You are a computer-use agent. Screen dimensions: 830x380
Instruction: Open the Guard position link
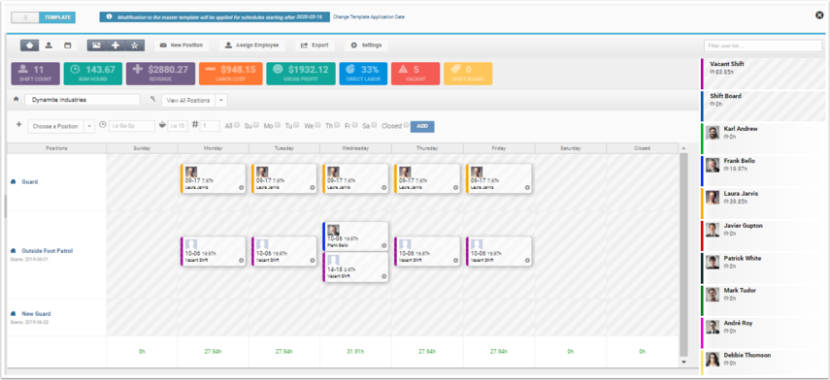(30, 182)
